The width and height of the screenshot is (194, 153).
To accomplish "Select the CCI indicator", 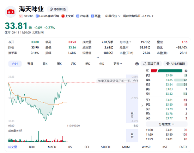I will pyautogui.click(x=87, y=147).
